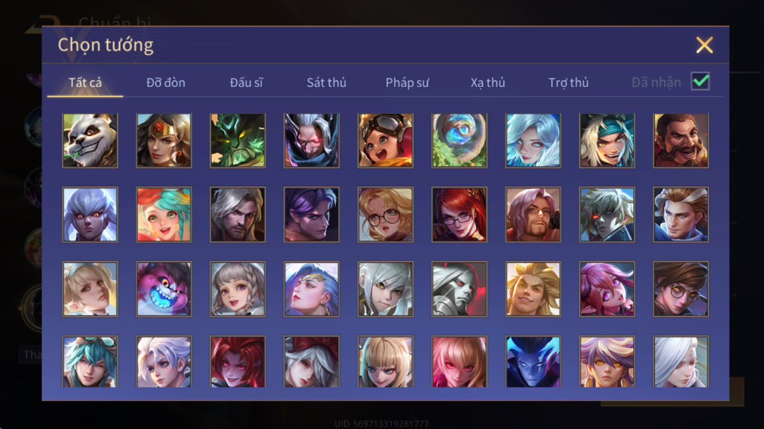
Task: Choose the blue-skinned dark hero portrait
Action: 533,362
